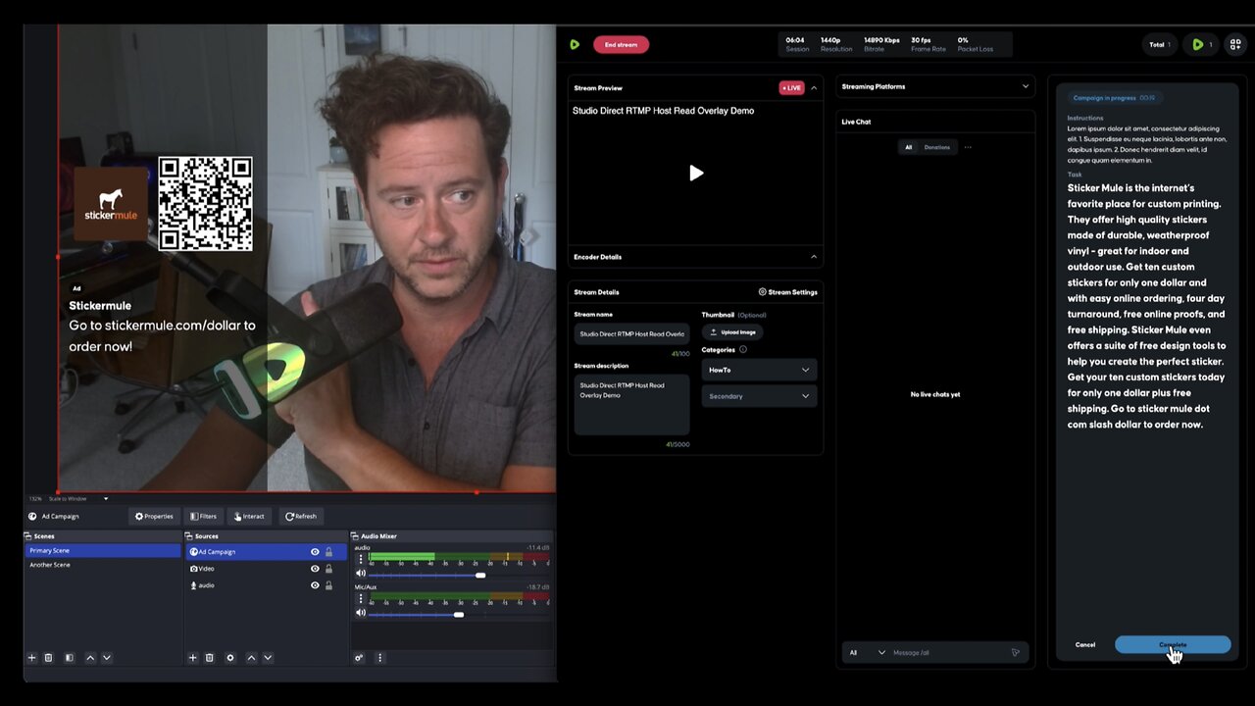Click the Stickermule QR code in preview
Screen dimensions: 1255x706
tap(205, 204)
